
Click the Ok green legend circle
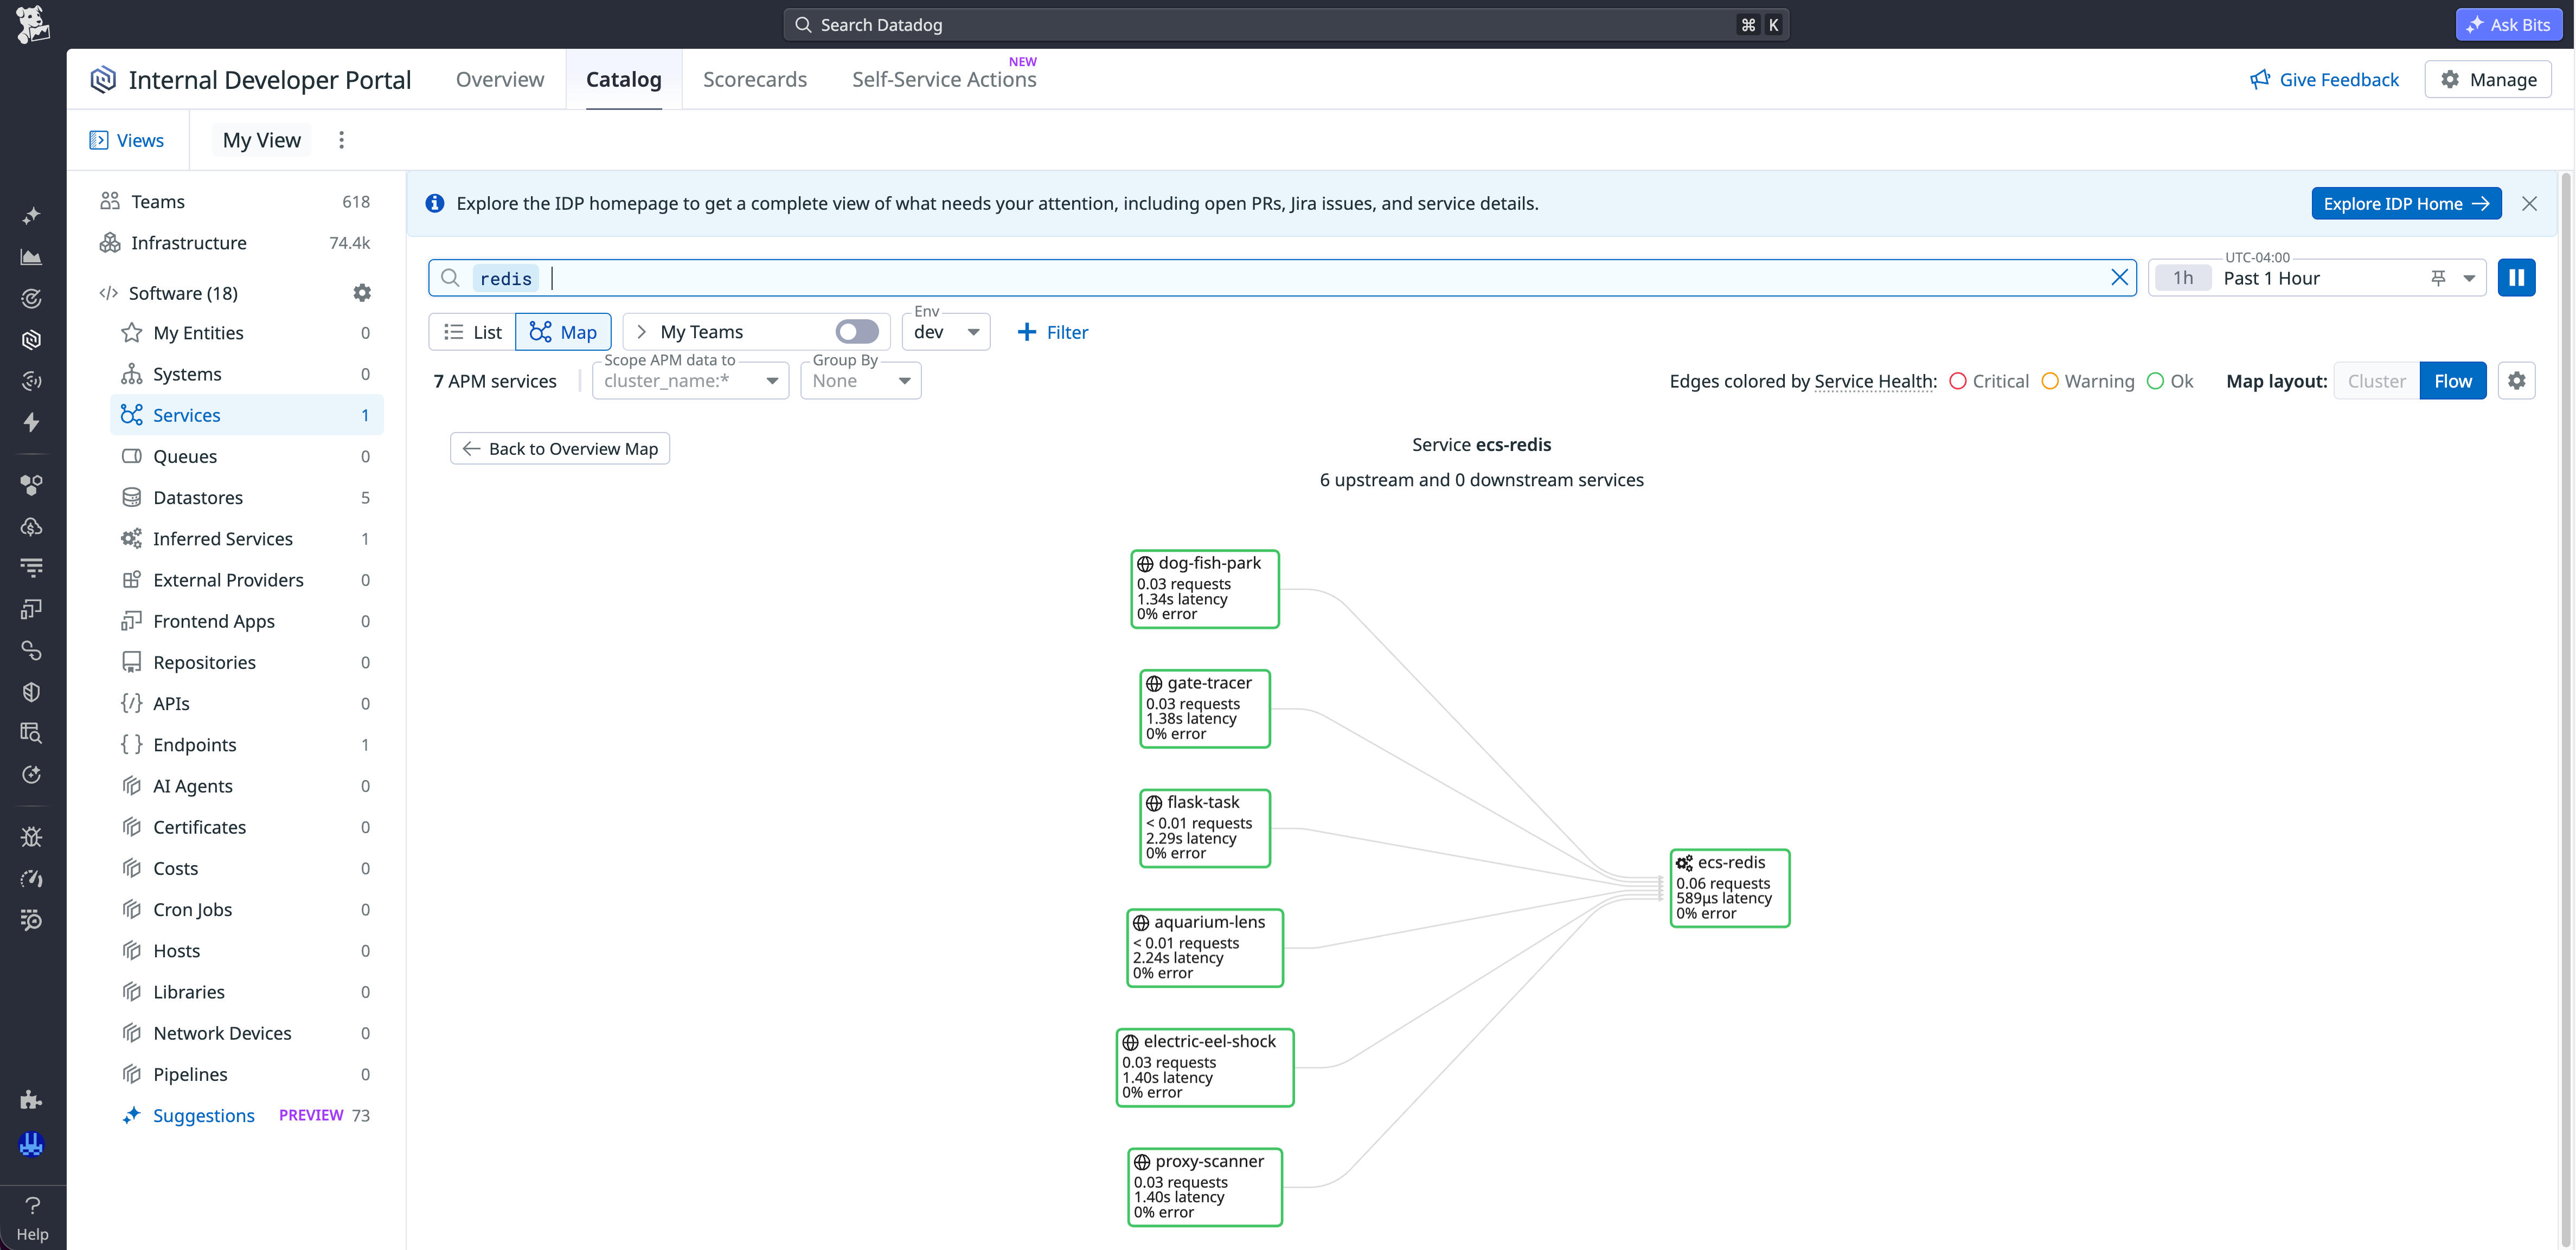[2155, 381]
